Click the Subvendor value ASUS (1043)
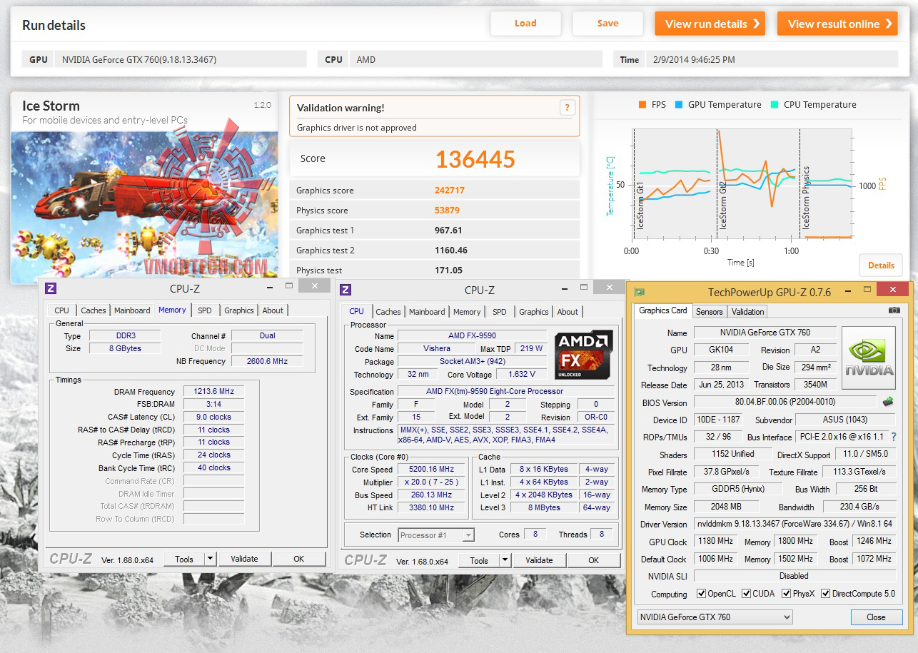The image size is (918, 653). coord(845,420)
